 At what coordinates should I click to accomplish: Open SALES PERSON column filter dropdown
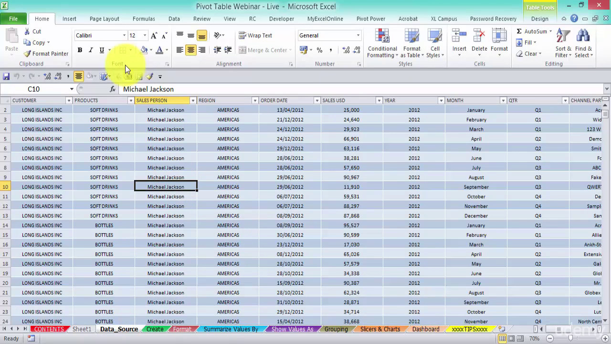(193, 100)
